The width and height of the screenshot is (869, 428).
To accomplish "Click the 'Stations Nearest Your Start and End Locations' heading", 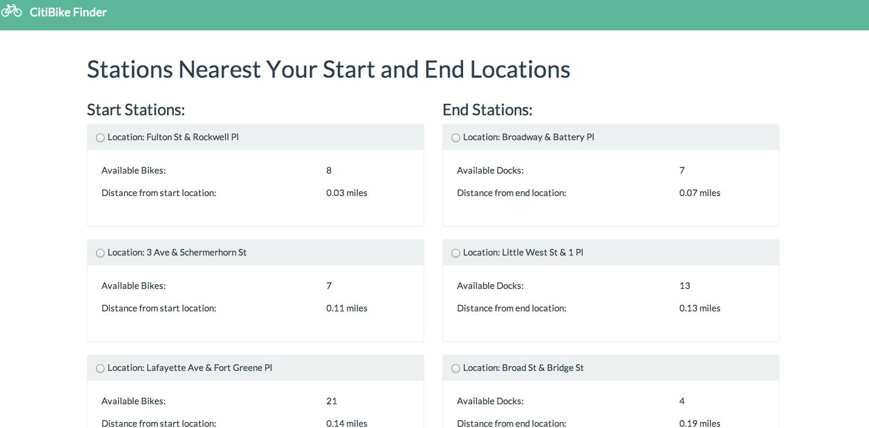I will click(x=329, y=69).
